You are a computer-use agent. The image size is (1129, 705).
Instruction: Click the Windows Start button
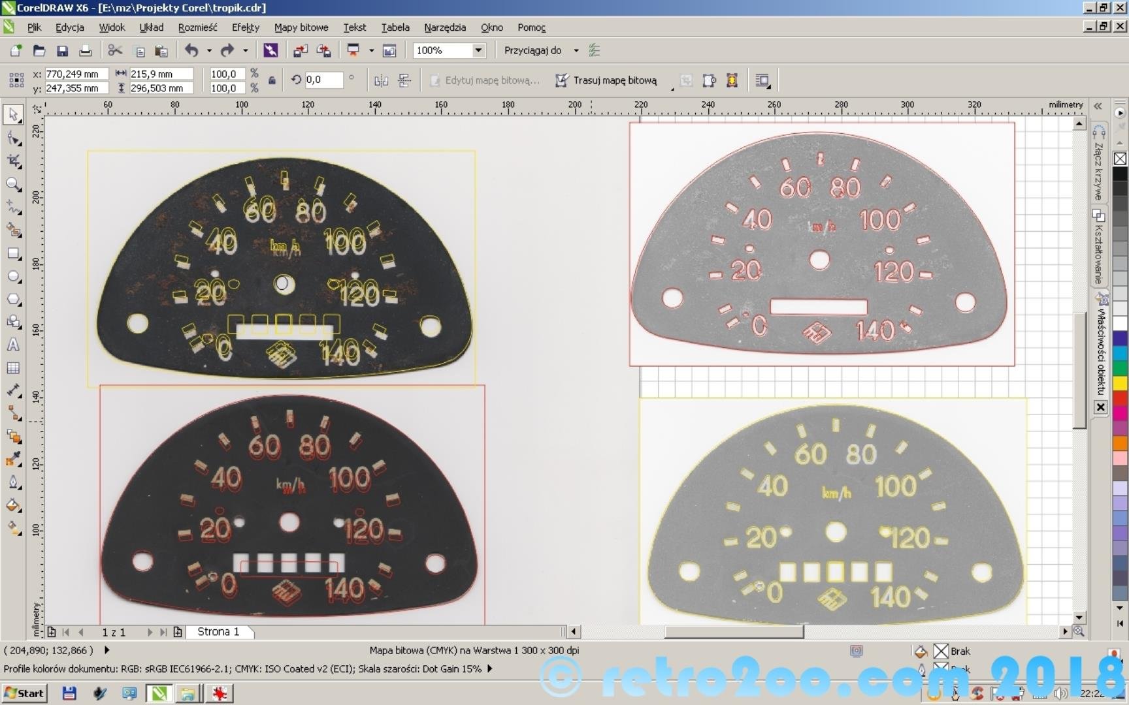(x=24, y=693)
